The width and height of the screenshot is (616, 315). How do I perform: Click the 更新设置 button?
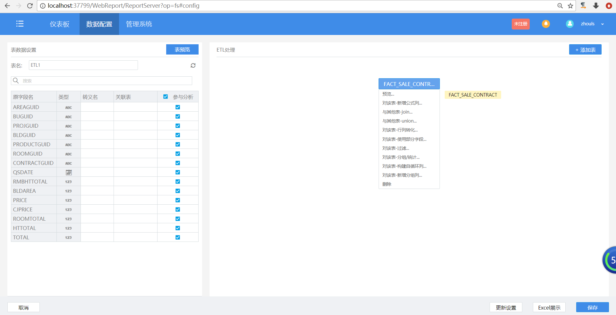coord(506,307)
